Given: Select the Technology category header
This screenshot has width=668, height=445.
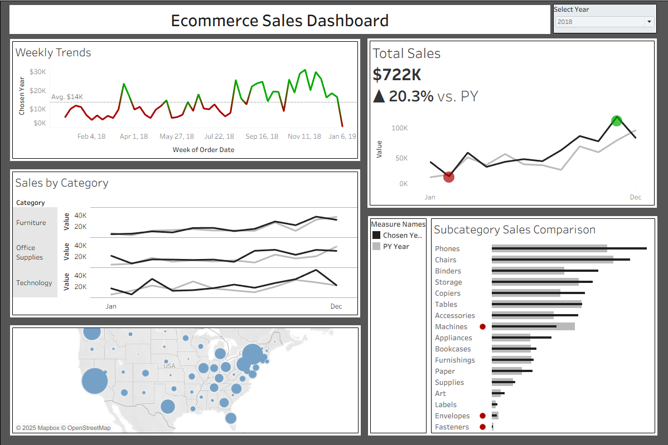Looking at the screenshot, I should coord(34,283).
